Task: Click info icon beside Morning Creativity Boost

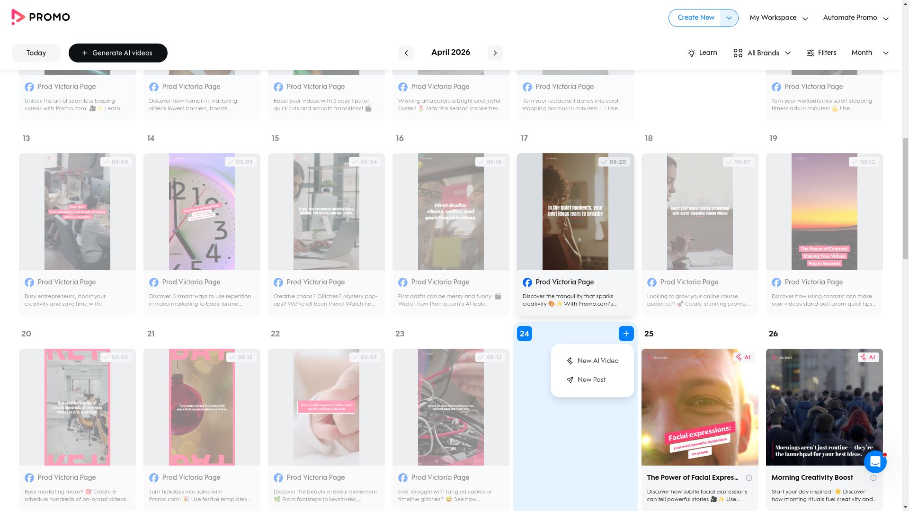Action: 873,478
